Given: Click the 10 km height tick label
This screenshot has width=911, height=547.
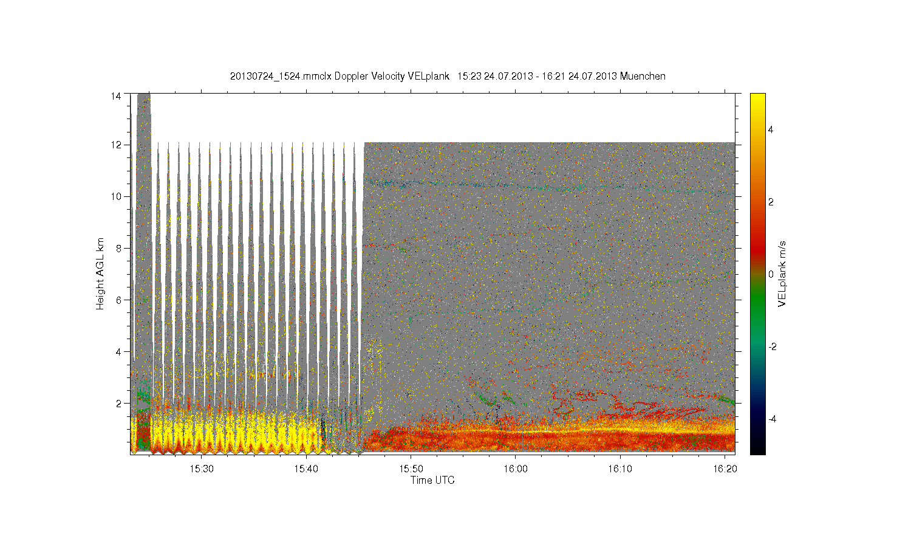Looking at the screenshot, I should (117, 196).
